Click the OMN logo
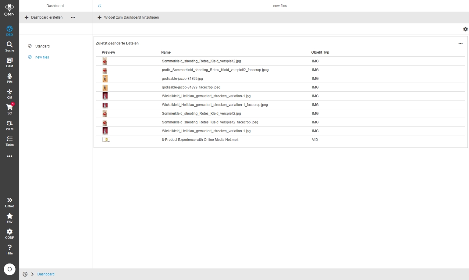The height and width of the screenshot is (280, 469). point(10,10)
